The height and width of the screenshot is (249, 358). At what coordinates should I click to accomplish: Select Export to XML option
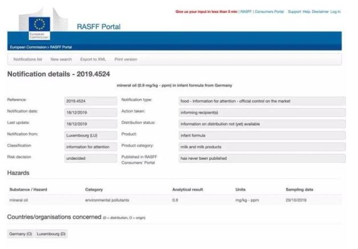93,59
